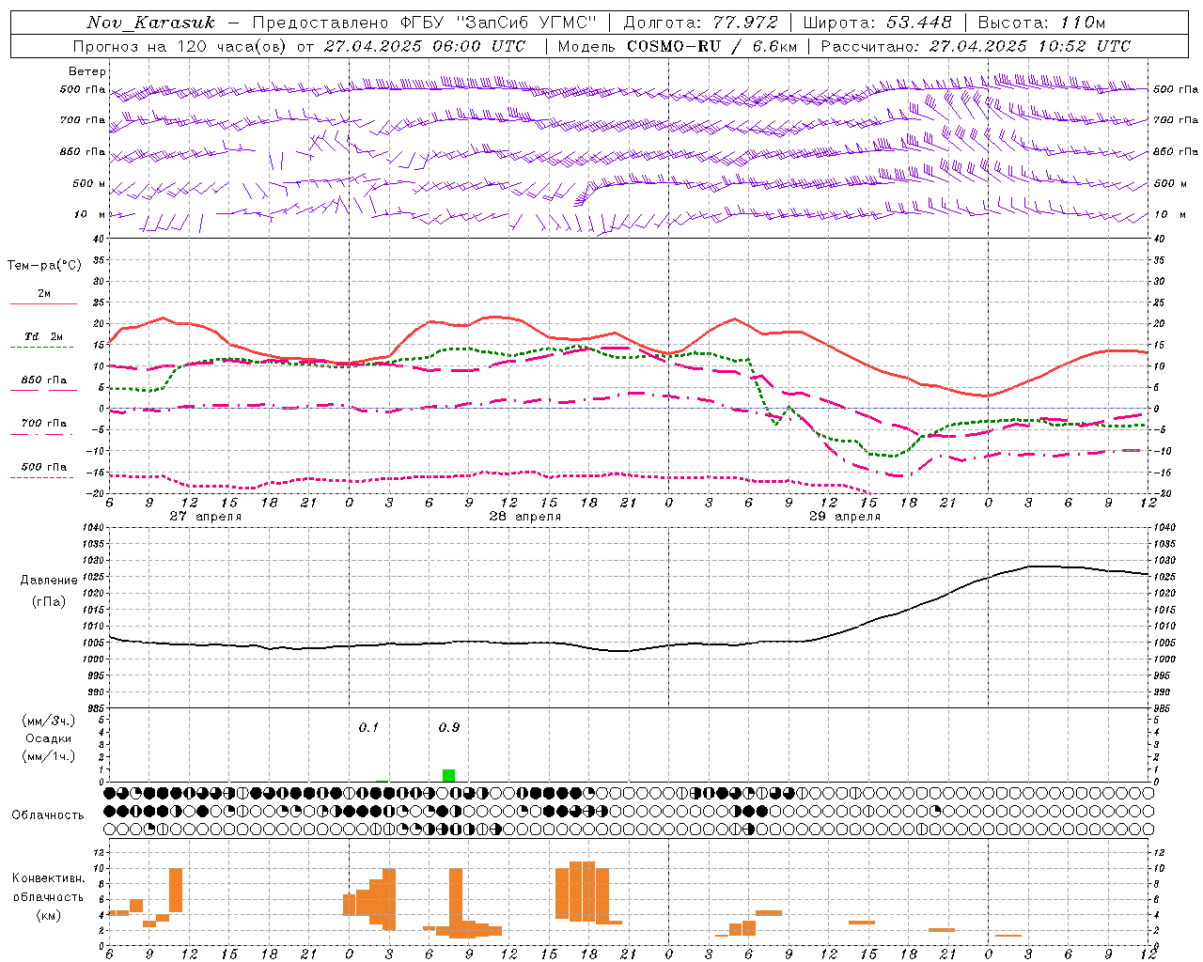Click the Осадки precipitation label
1203x962 pixels.
coord(49,738)
